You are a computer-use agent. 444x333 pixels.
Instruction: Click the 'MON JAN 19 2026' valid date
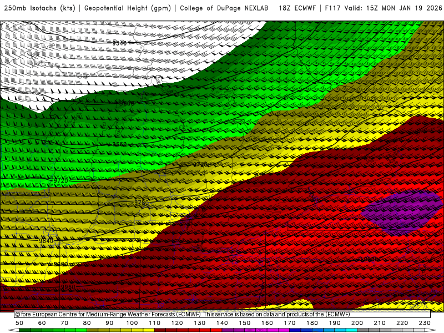[412, 8]
